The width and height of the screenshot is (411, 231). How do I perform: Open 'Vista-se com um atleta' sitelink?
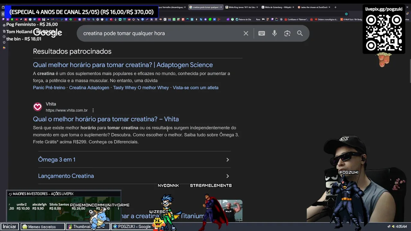pyautogui.click(x=196, y=88)
